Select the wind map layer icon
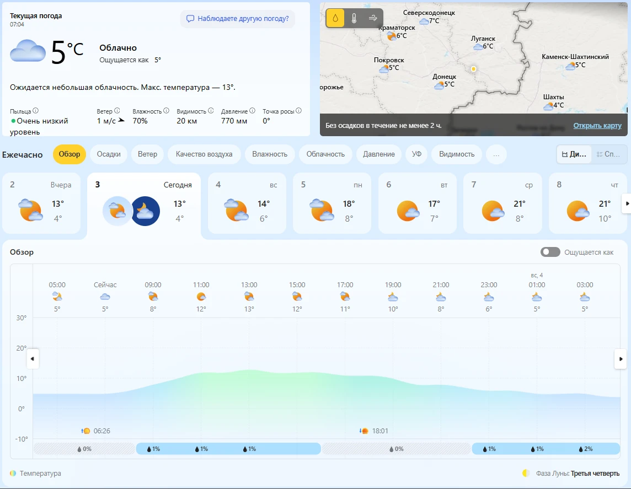This screenshot has width=631, height=489. pyautogui.click(x=373, y=18)
